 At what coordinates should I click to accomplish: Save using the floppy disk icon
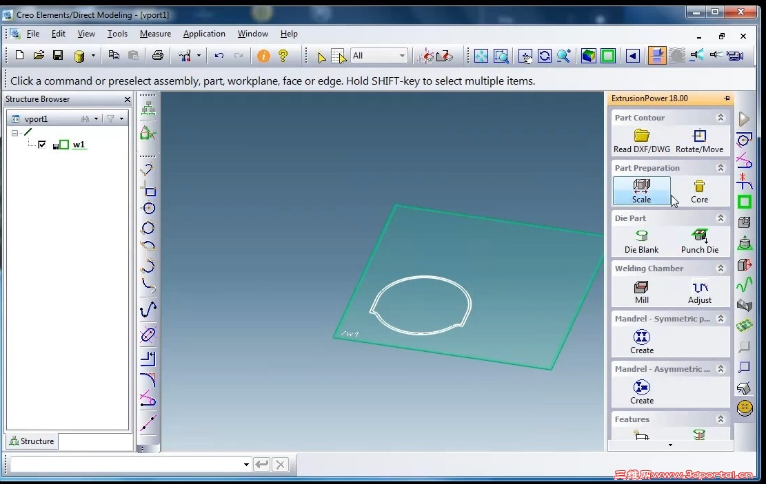coord(58,55)
